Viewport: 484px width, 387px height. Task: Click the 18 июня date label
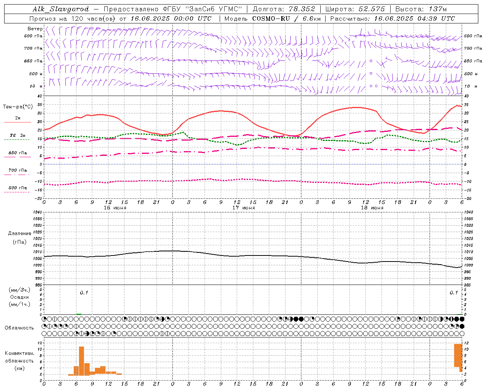372,207
